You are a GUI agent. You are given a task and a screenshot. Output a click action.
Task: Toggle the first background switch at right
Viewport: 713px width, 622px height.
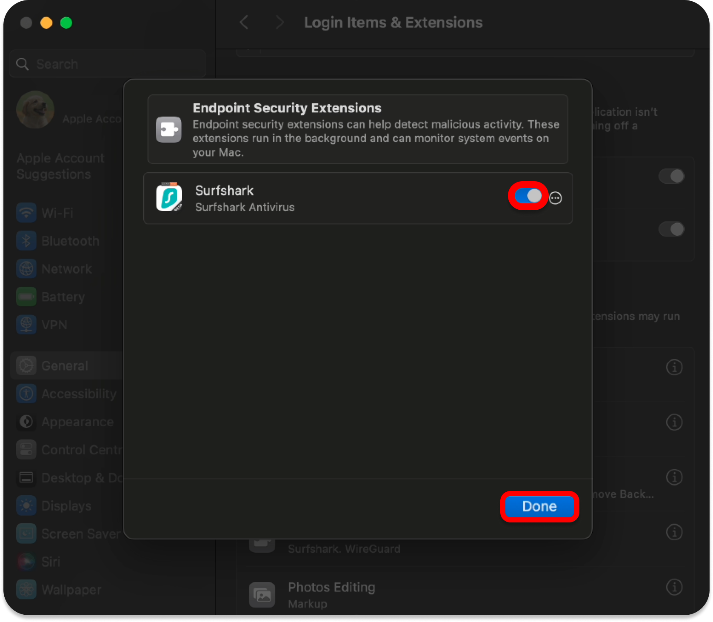(671, 176)
